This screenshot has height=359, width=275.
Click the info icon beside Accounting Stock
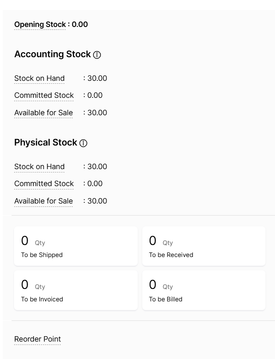pos(97,55)
